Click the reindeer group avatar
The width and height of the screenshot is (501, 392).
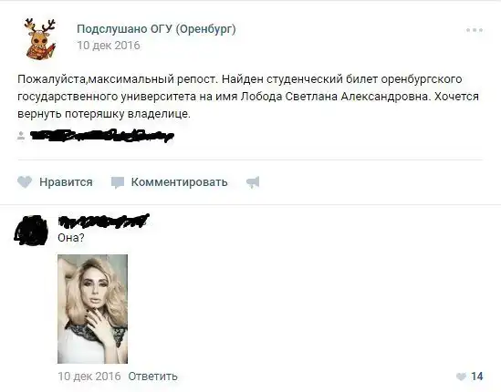click(40, 38)
